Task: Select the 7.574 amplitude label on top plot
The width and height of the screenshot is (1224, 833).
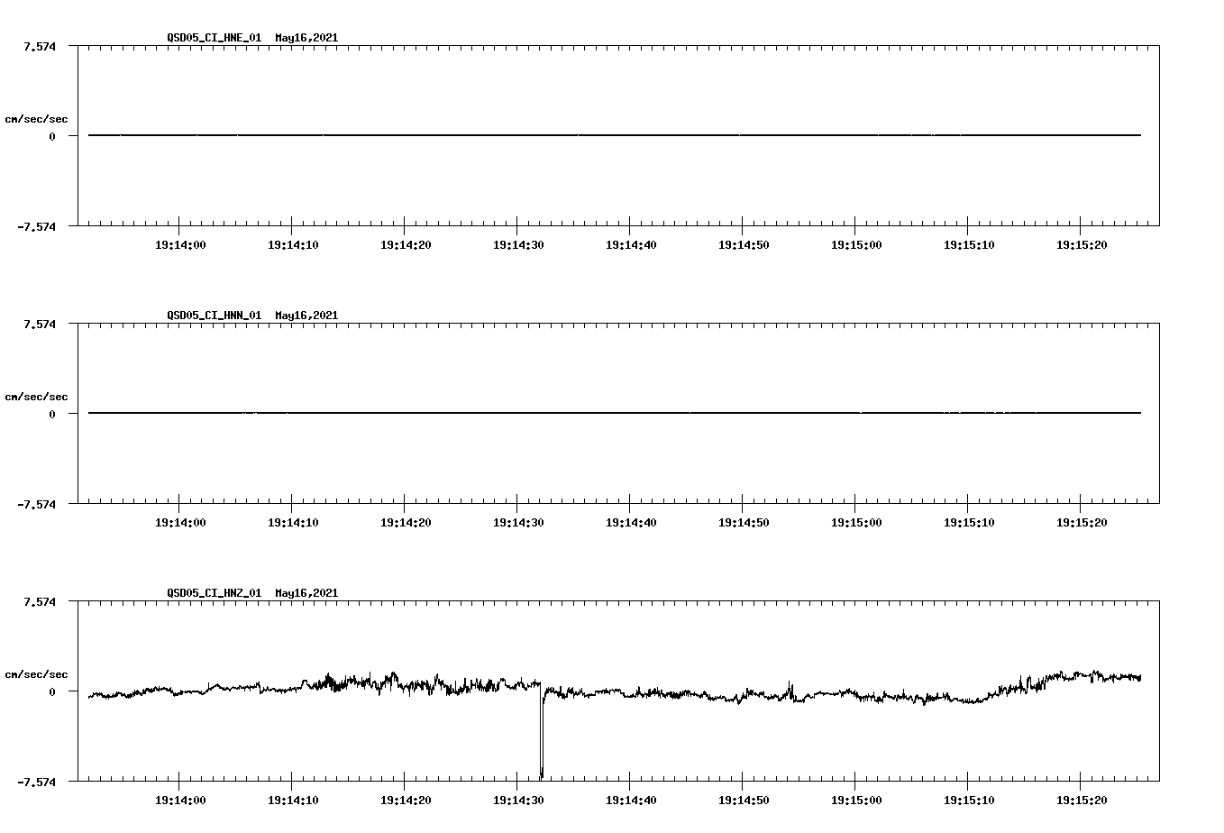Action: tap(38, 45)
